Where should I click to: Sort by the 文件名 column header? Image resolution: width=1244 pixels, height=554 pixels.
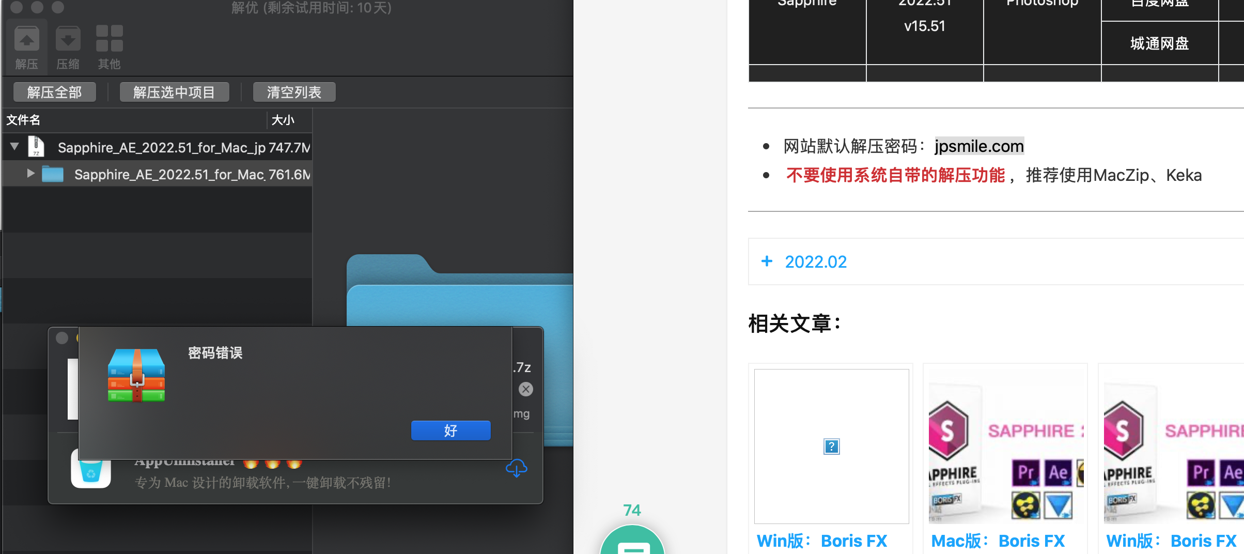pos(23,120)
